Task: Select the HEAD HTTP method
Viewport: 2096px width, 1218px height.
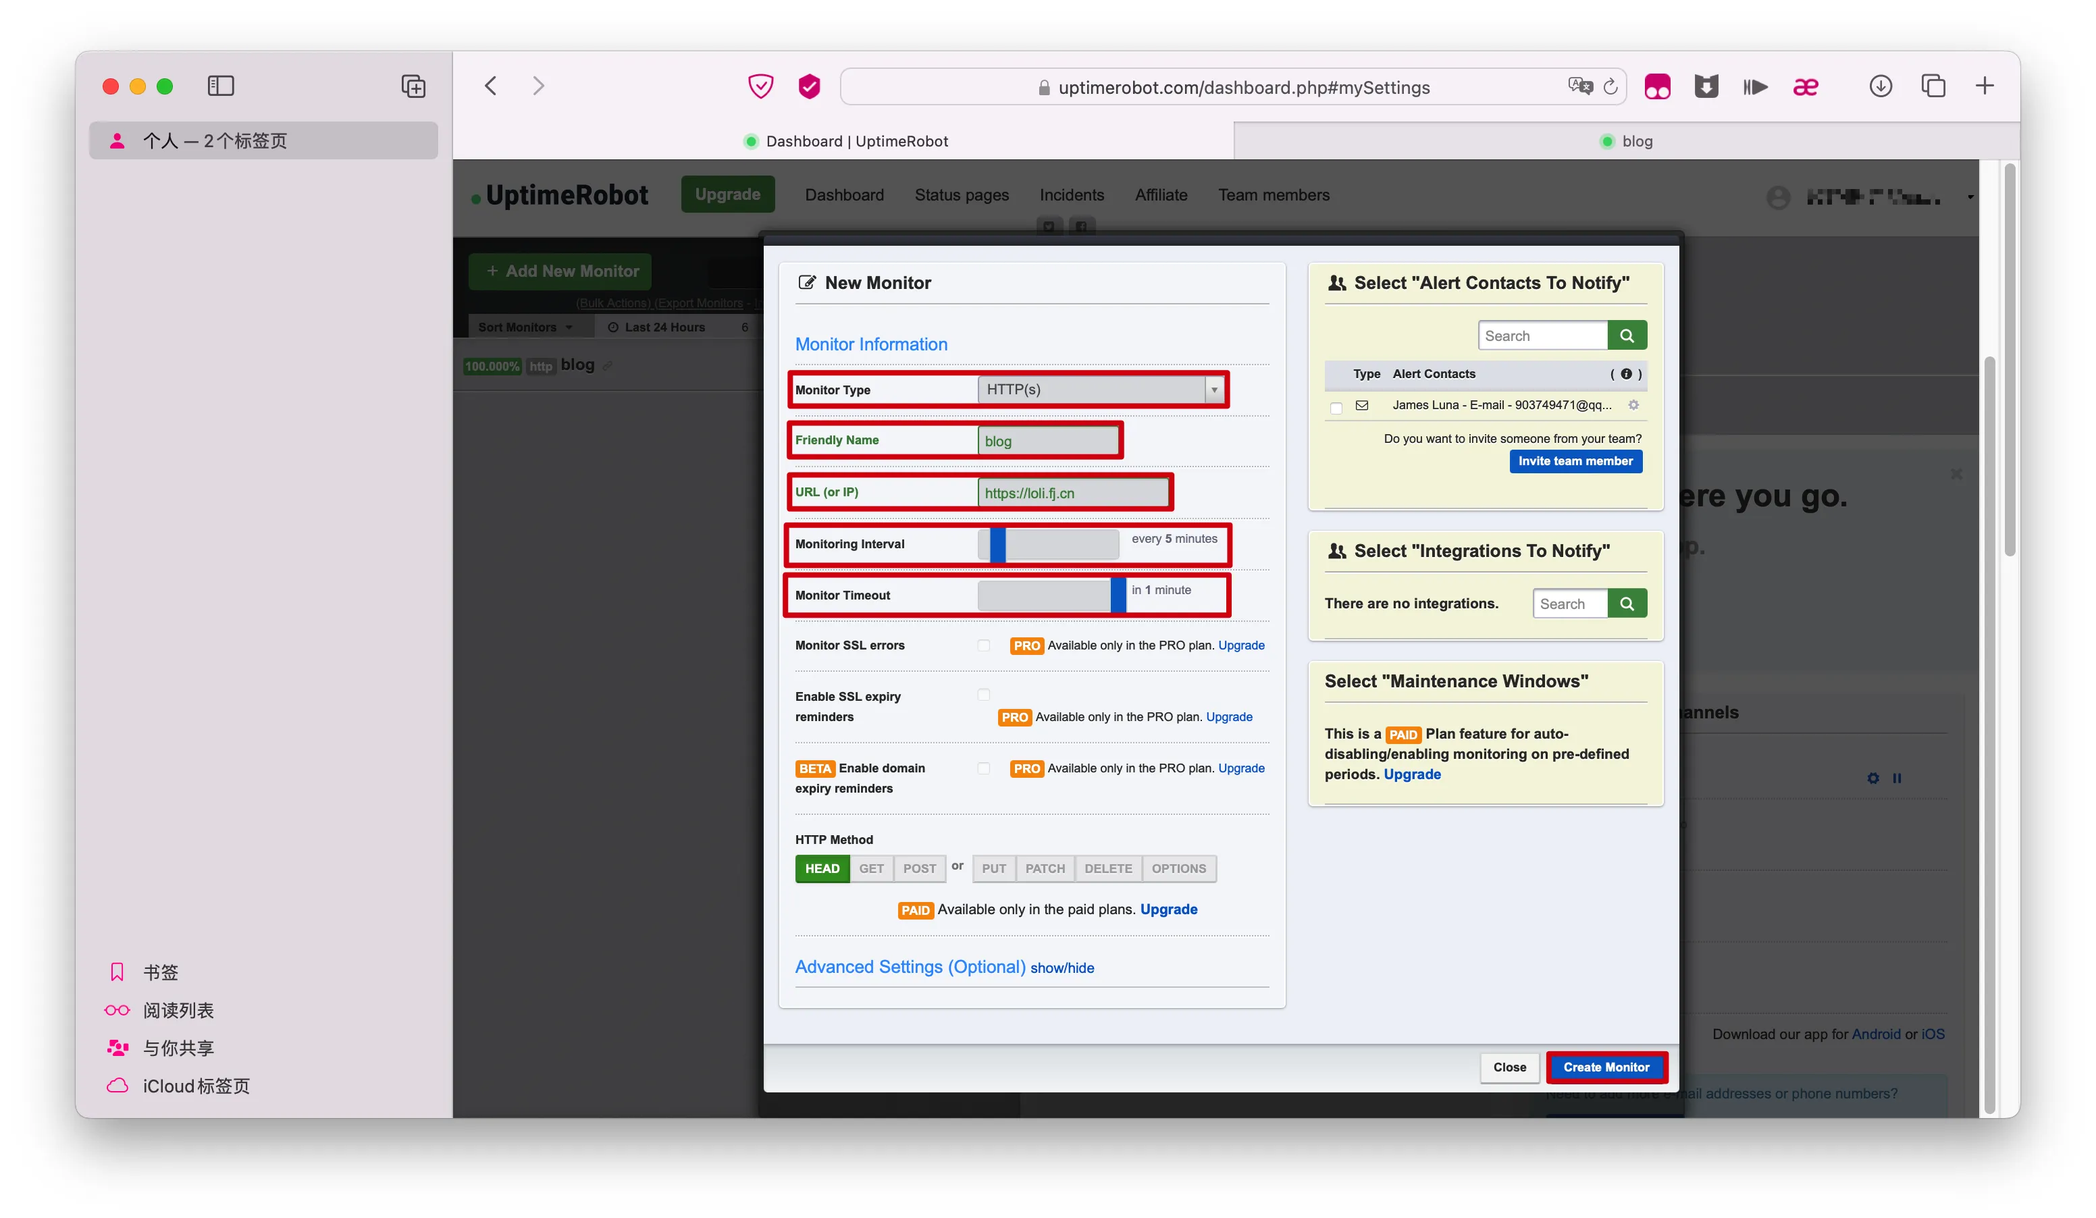Action: click(x=822, y=869)
